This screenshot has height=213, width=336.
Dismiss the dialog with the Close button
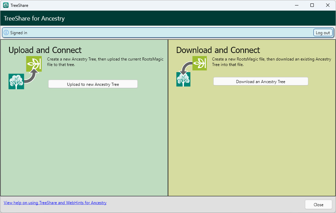tap(319, 205)
